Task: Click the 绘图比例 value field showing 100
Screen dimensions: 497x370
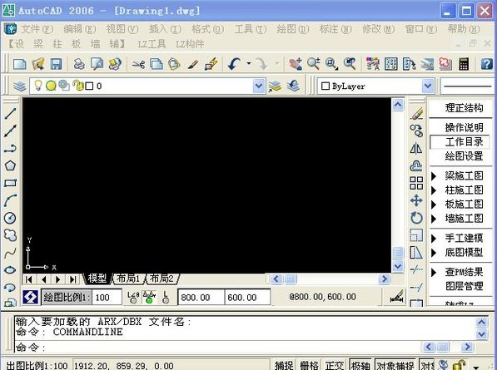Action: pos(107,298)
